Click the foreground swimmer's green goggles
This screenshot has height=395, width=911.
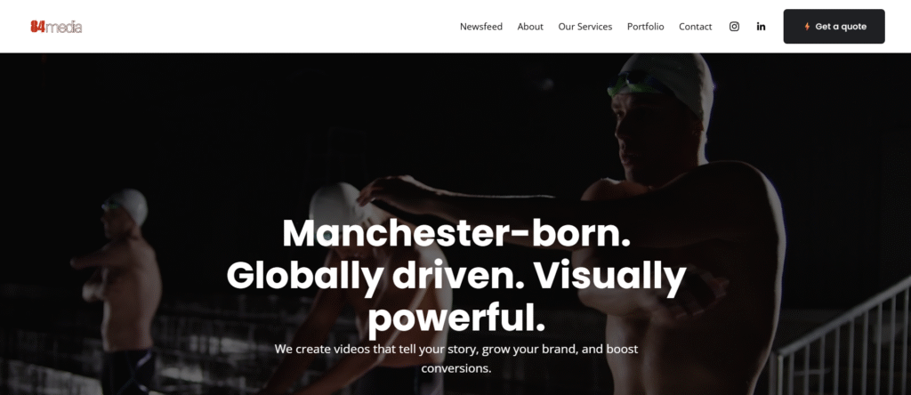tap(633, 85)
